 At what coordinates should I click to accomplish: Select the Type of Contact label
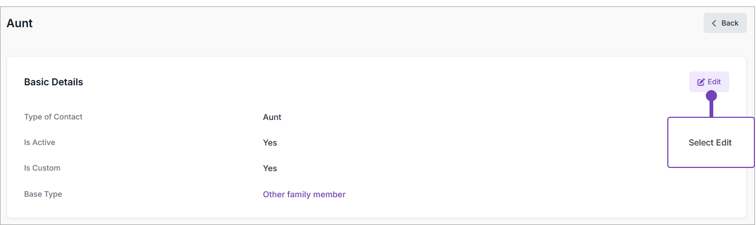[53, 117]
